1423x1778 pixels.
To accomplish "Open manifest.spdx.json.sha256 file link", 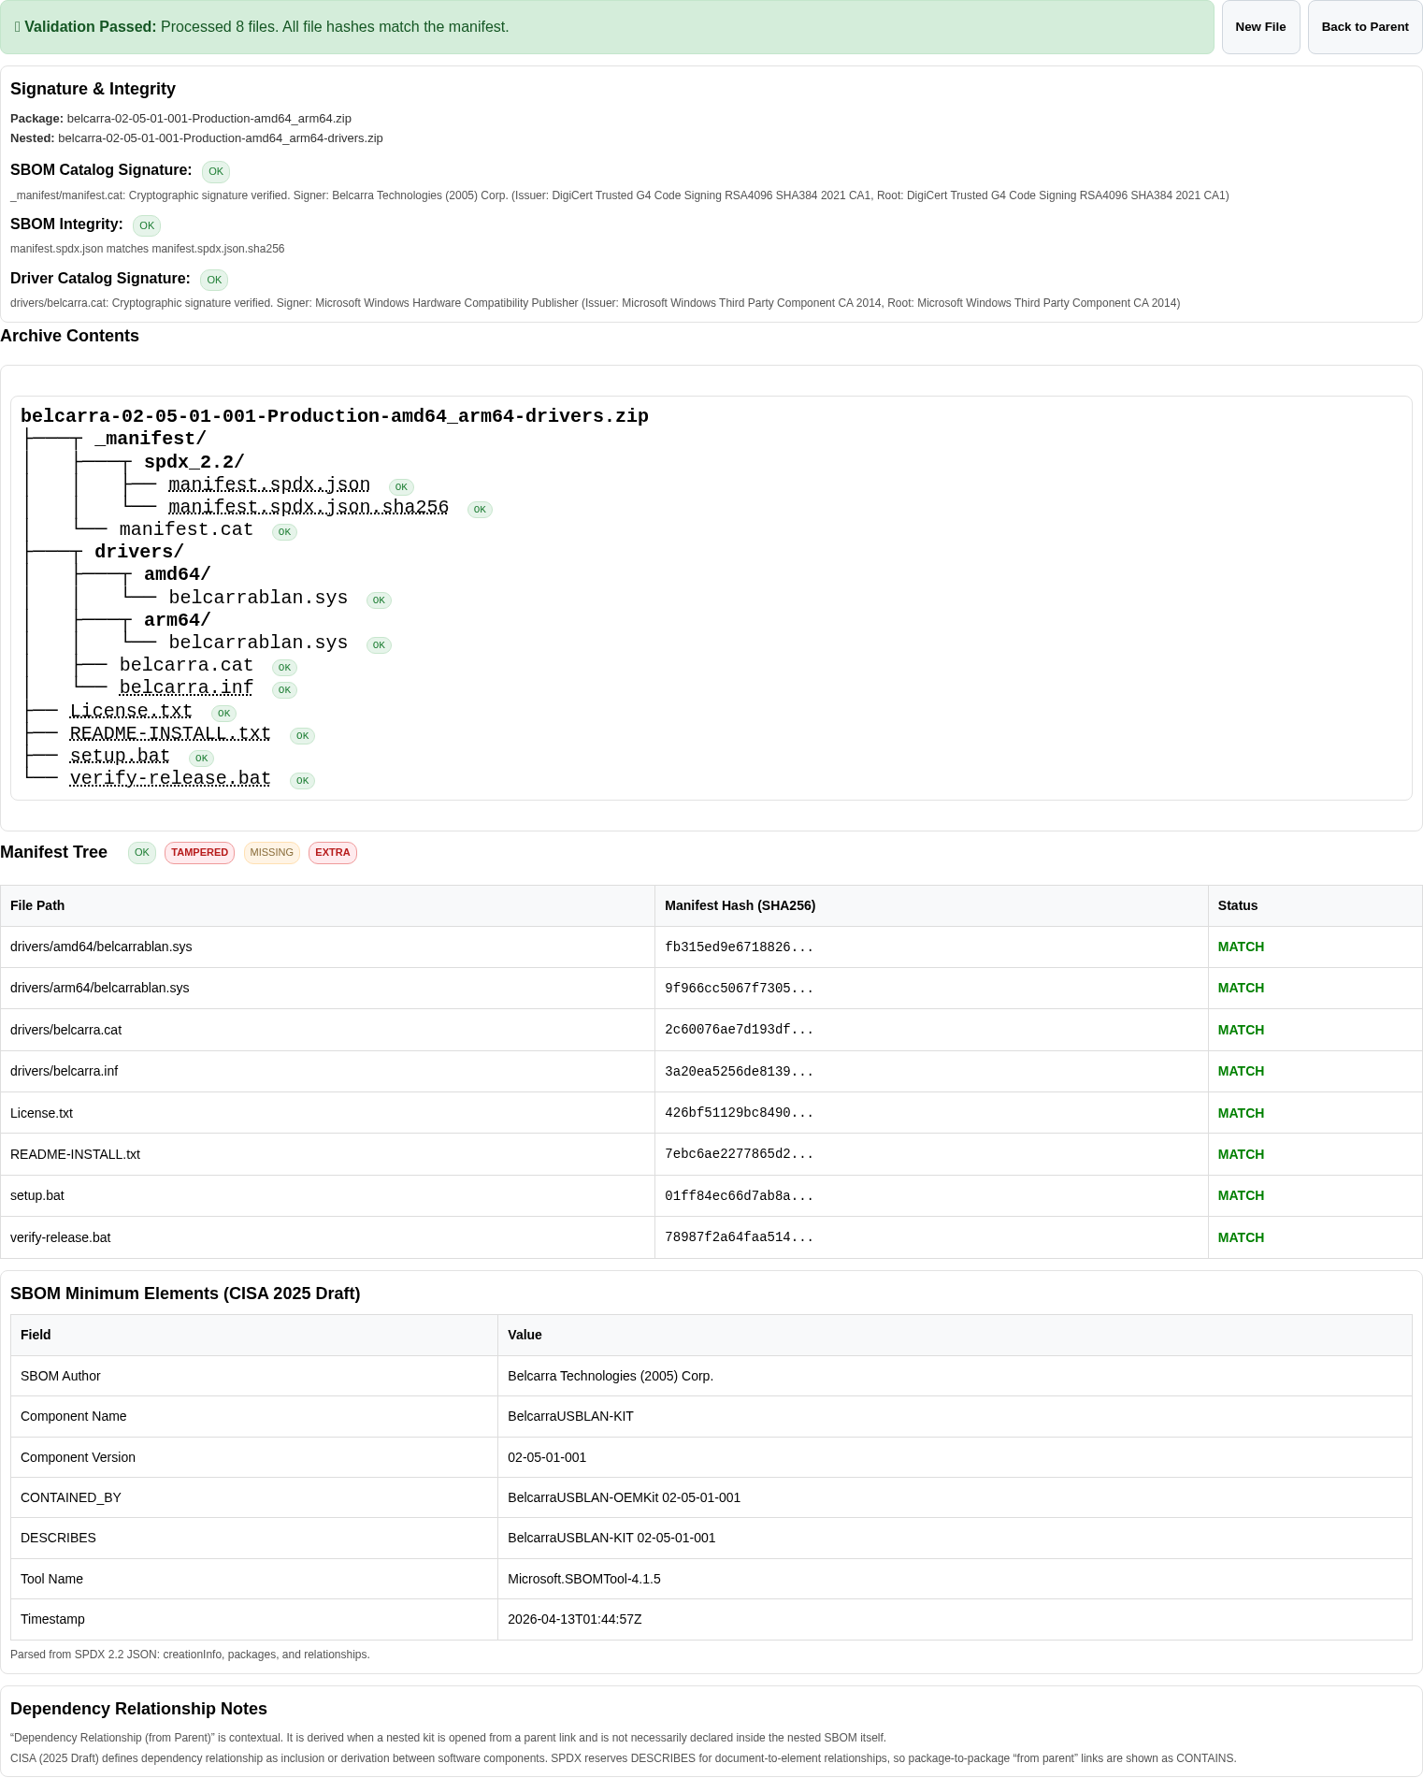I will click(309, 507).
